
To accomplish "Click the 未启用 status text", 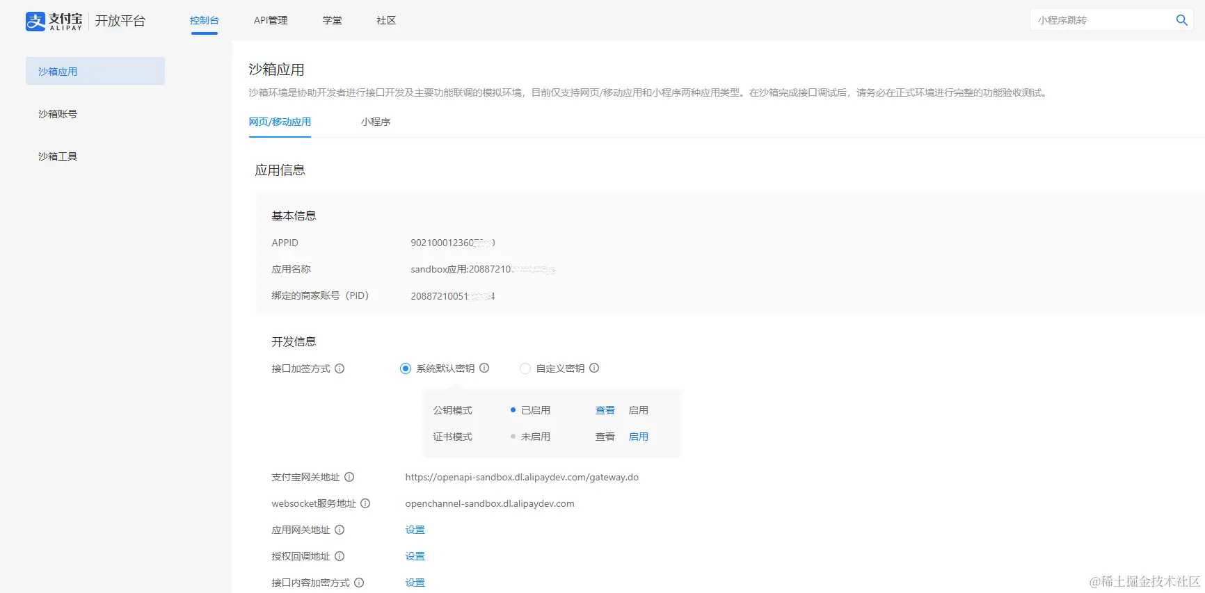I will click(536, 437).
